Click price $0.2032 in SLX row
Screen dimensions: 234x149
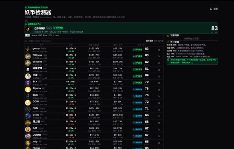[x=71, y=82]
